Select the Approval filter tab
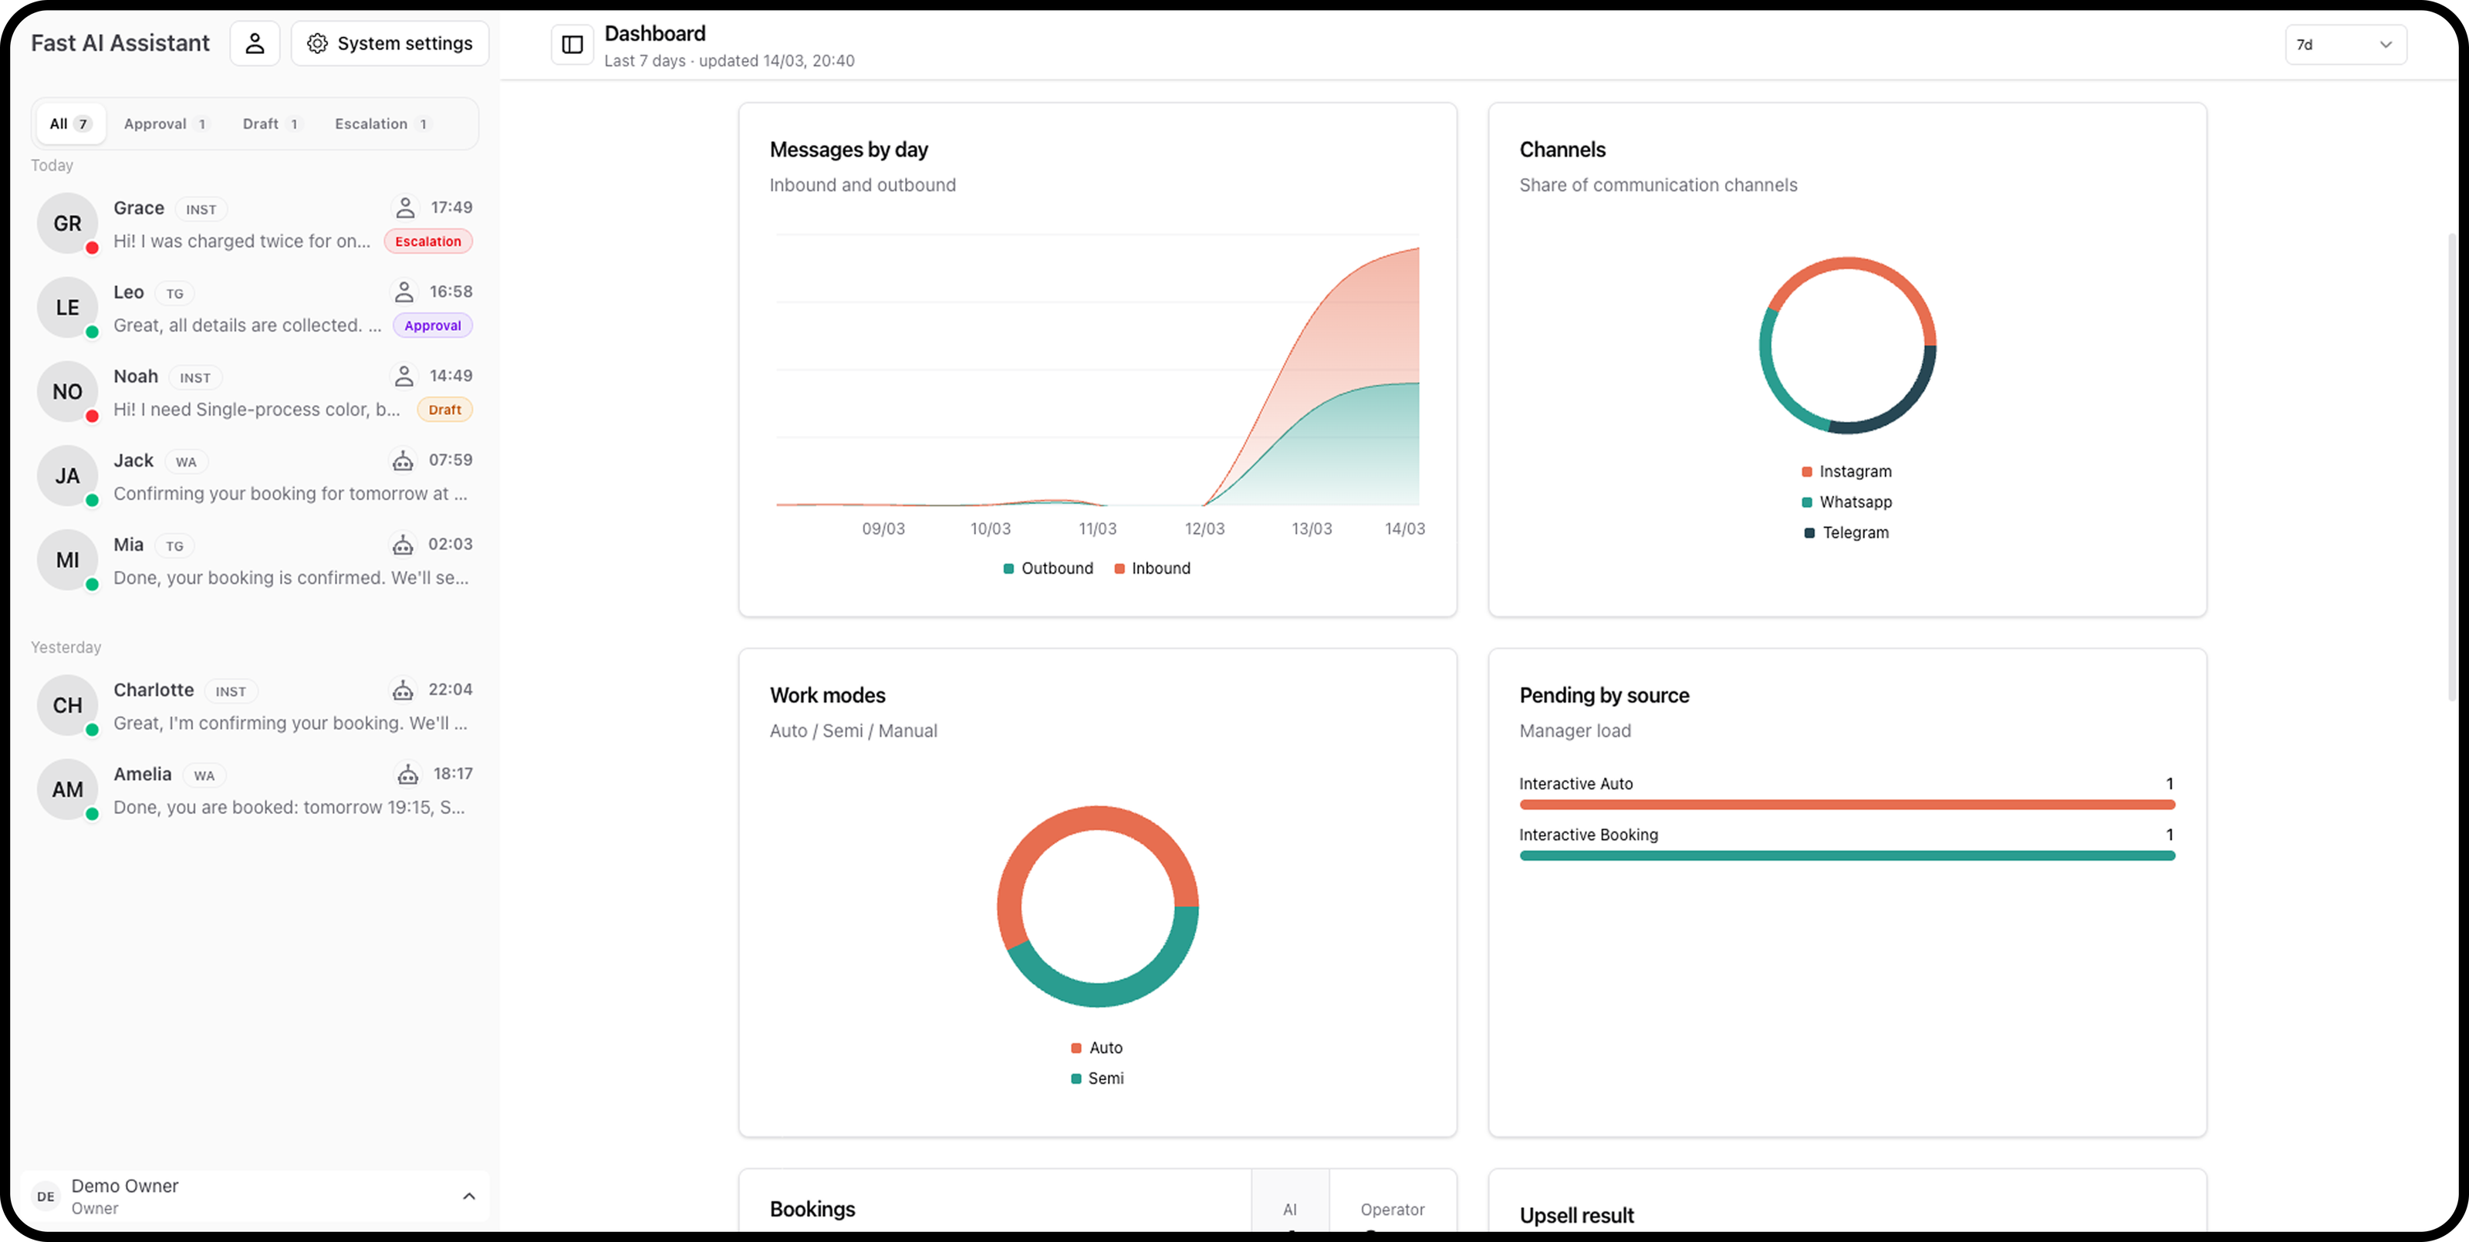 [165, 123]
